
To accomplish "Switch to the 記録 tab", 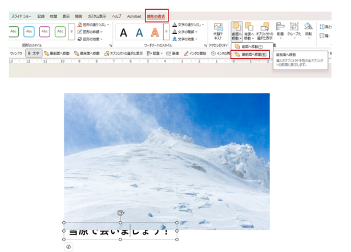I will (x=41, y=17).
